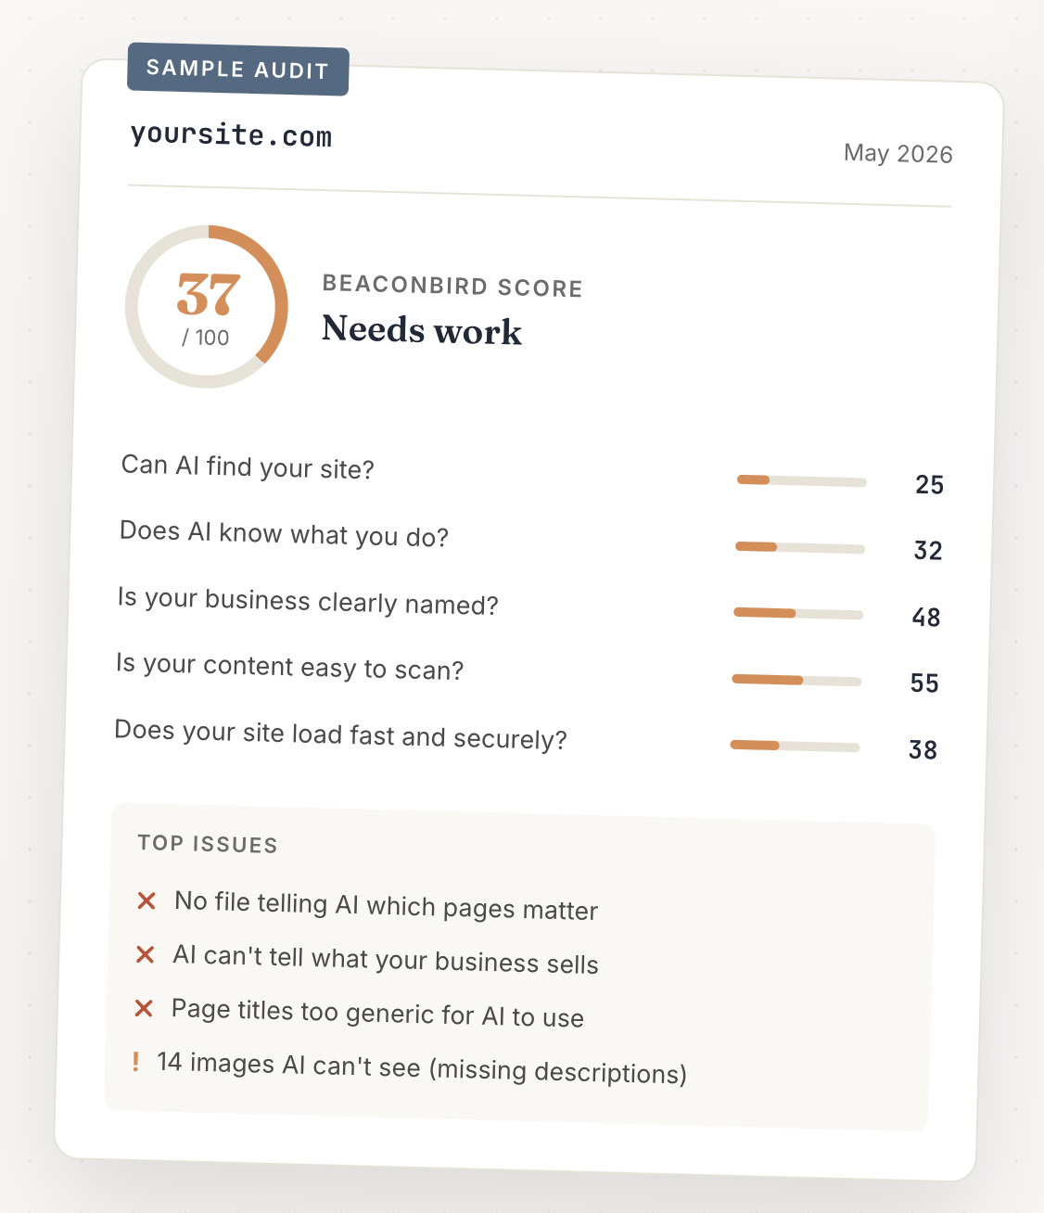Click the score value 55
Image resolution: width=1044 pixels, height=1213 pixels.
pyautogui.click(x=924, y=683)
